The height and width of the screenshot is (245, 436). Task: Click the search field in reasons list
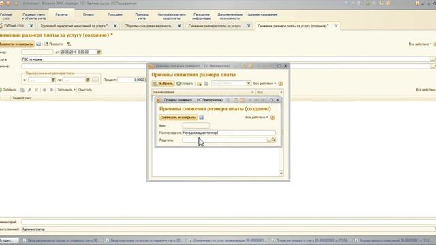pyautogui.click(x=229, y=84)
